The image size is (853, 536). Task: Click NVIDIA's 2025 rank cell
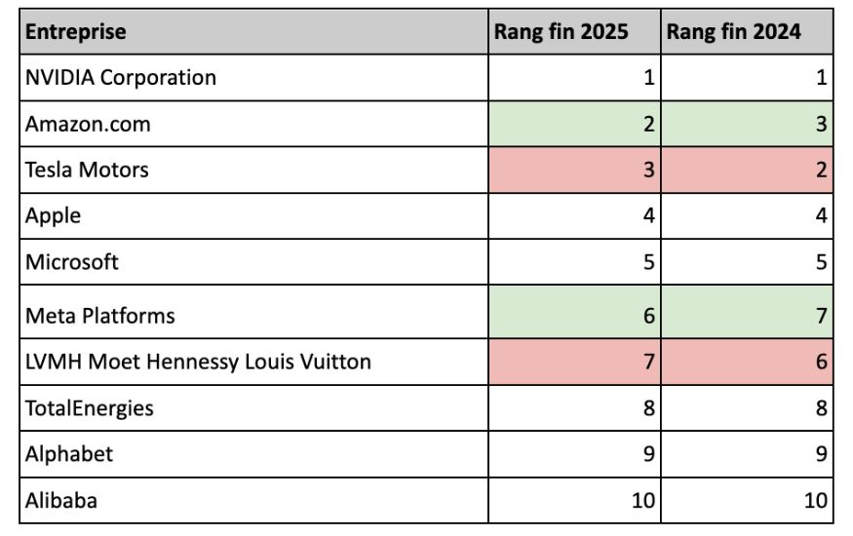573,77
